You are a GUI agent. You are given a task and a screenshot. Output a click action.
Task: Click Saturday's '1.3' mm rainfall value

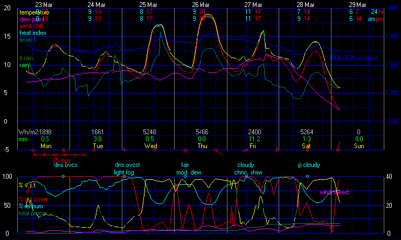point(307,139)
